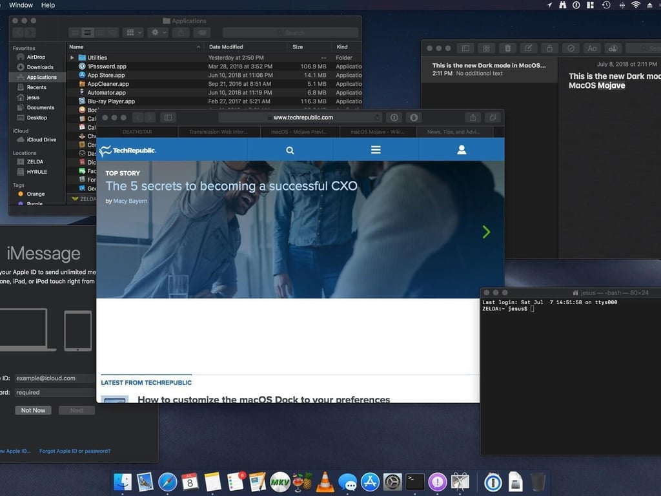The image size is (661, 496).
Task: Click the Apple ID email field
Action: tap(54, 378)
